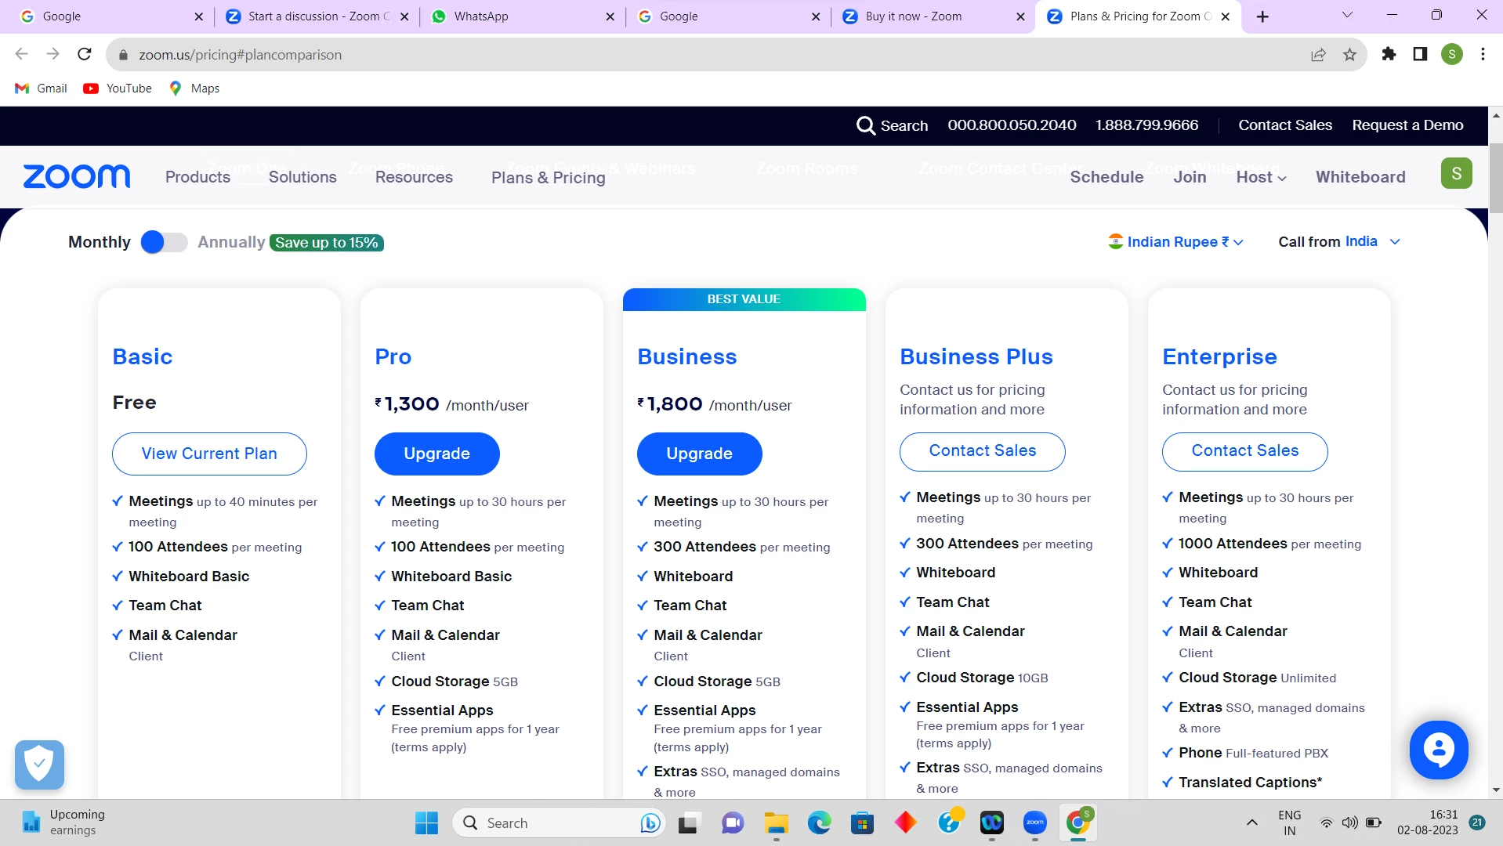Image resolution: width=1503 pixels, height=846 pixels.
Task: Open the browser side panel icon
Action: click(x=1420, y=54)
